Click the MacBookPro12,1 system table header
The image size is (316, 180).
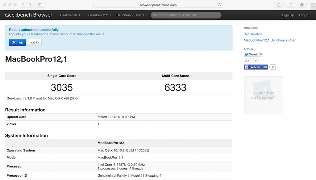(111, 143)
